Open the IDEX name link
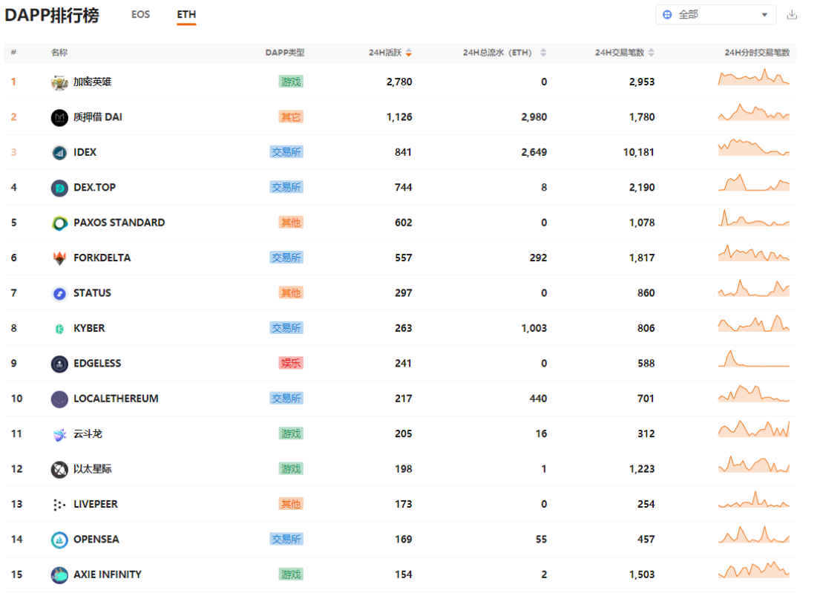The width and height of the screenshot is (823, 596). [x=85, y=152]
